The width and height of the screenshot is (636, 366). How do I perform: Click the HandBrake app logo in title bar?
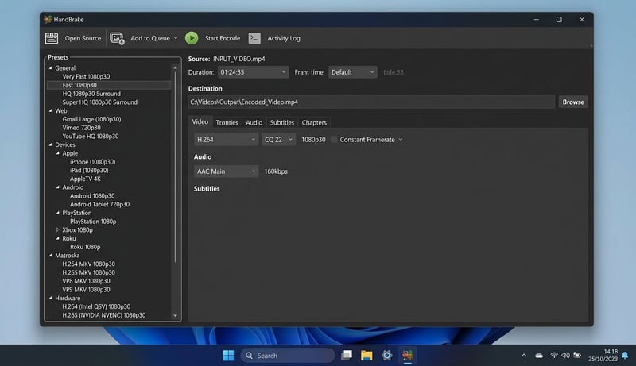click(48, 19)
